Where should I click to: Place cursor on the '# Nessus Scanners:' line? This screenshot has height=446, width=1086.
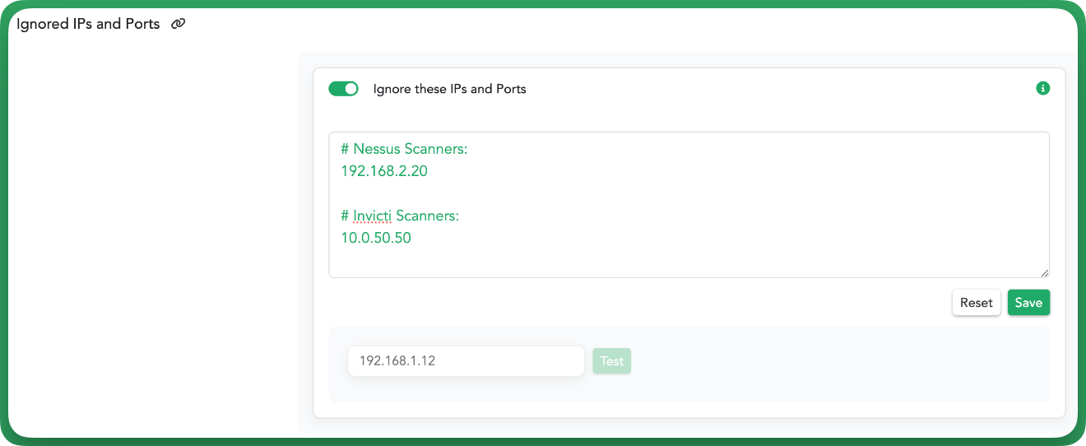tap(404, 149)
